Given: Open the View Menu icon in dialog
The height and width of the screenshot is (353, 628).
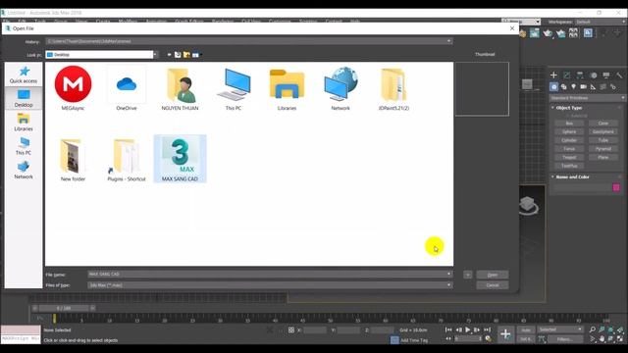Looking at the screenshot, I should click(196, 55).
